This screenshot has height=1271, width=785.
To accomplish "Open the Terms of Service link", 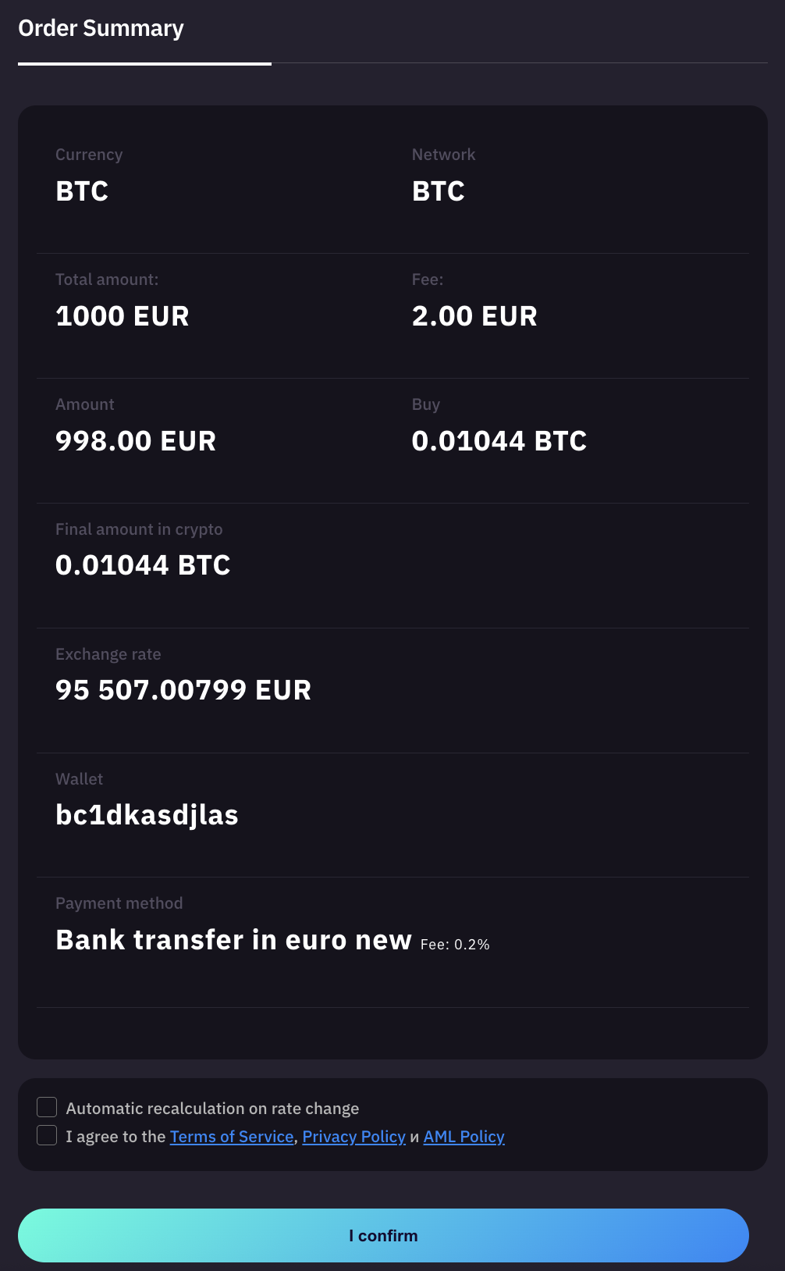I will (x=232, y=1137).
